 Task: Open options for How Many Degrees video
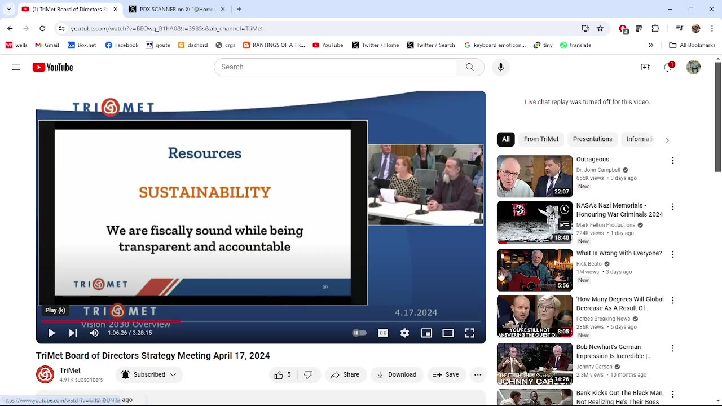pyautogui.click(x=672, y=301)
